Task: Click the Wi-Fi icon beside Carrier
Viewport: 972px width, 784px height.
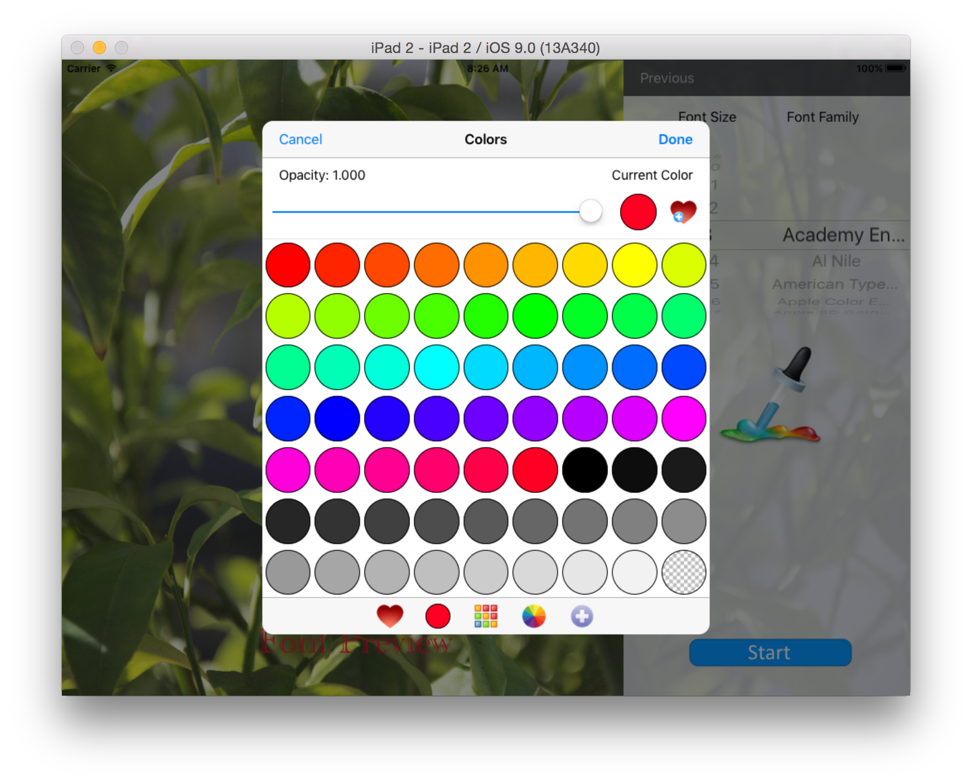Action: 112,68
